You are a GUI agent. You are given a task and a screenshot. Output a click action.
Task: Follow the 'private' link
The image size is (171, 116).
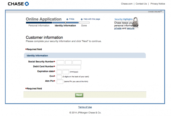118,28
